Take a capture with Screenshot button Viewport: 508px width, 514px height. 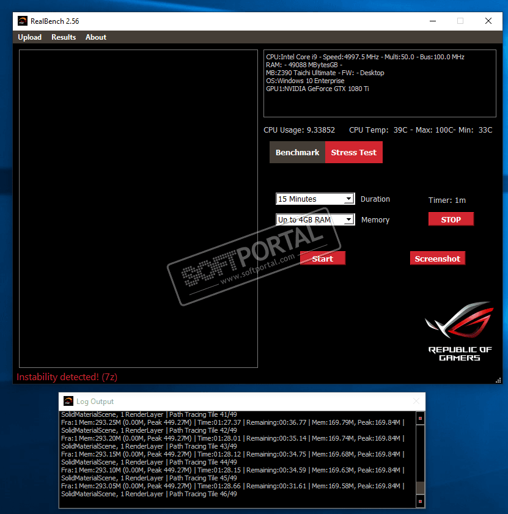[x=438, y=259]
